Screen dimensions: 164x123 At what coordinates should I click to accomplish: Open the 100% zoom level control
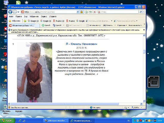tap(137, 108)
